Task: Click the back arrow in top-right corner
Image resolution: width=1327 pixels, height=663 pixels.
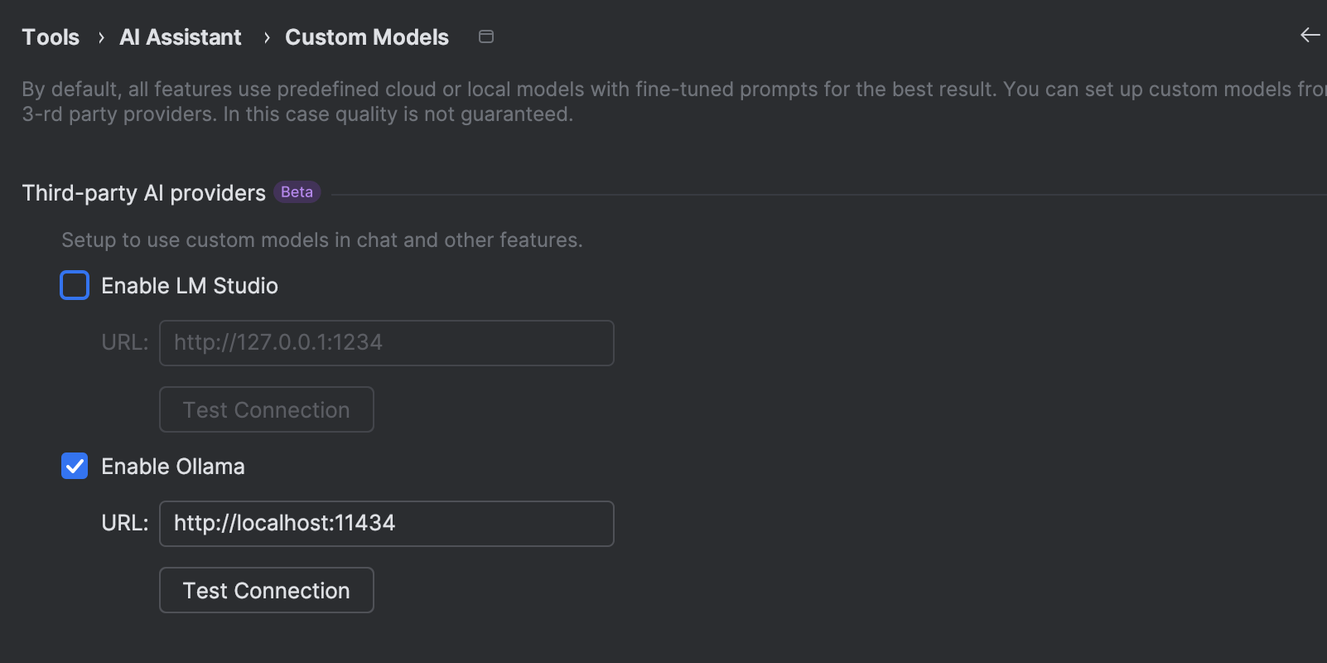Action: coord(1310,35)
